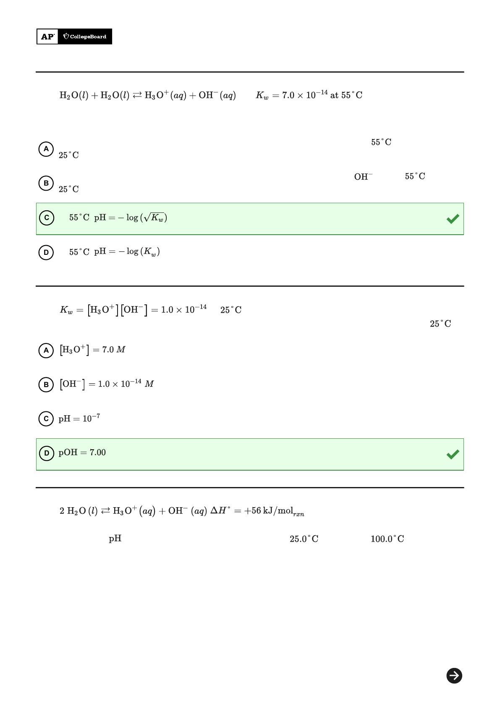Click the ΔH° = +56 kJ/mol text
500x707 pixels.
click(x=257, y=511)
